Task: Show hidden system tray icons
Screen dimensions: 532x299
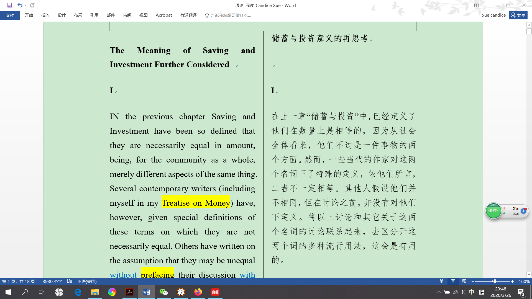Action: click(x=438, y=292)
